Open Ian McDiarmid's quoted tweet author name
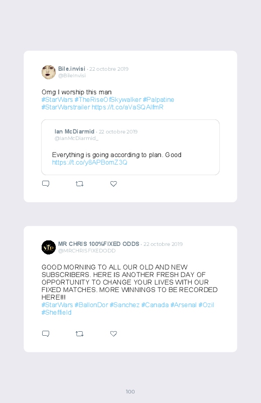 pyautogui.click(x=74, y=131)
